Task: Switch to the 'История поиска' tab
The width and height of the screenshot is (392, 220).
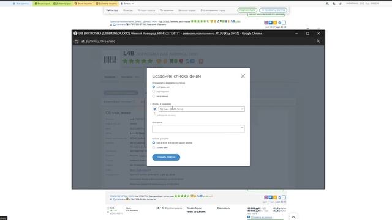Action: click(x=146, y=10)
